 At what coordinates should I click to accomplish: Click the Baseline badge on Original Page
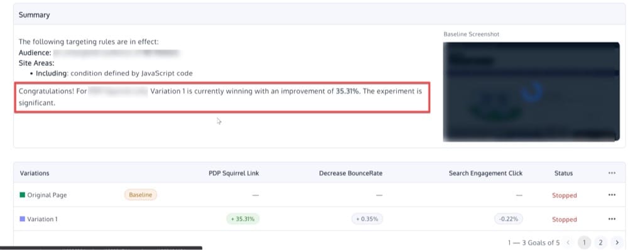click(141, 195)
